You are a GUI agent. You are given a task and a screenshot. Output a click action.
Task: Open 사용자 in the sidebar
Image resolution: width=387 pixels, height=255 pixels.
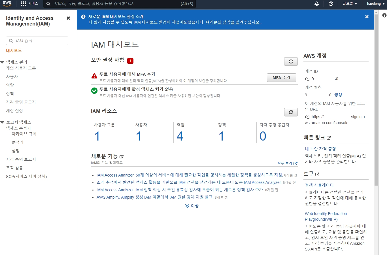pyautogui.click(x=12, y=76)
